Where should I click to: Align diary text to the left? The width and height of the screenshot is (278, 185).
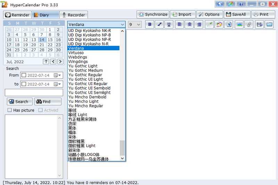click(x=180, y=24)
